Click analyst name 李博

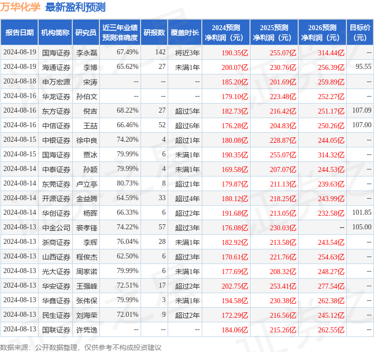pyautogui.click(x=90, y=67)
